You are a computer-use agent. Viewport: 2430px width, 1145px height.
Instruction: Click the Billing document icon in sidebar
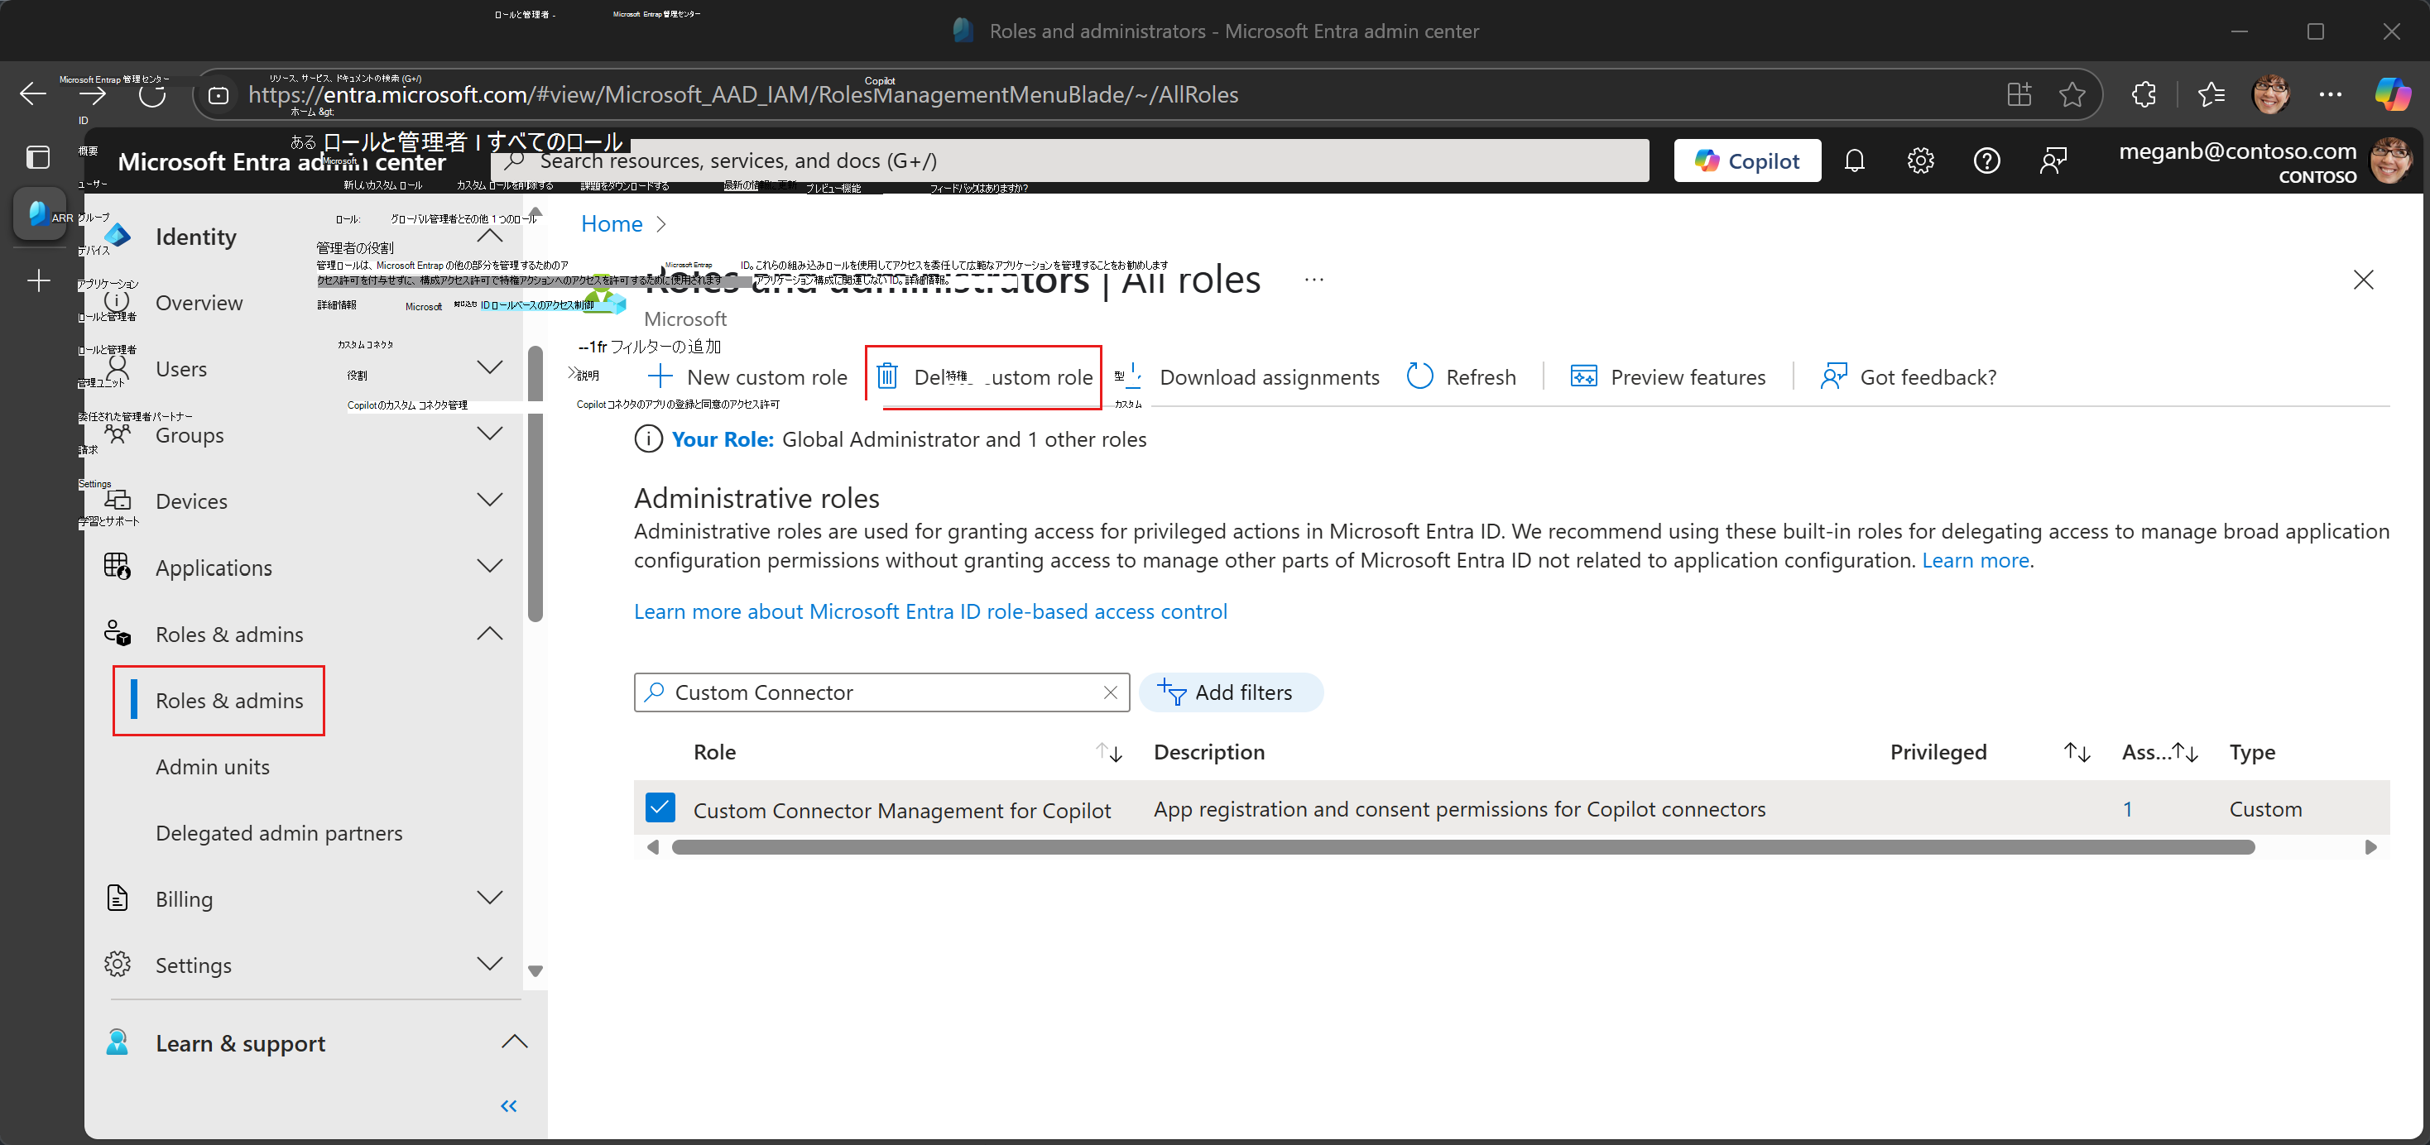coord(117,898)
